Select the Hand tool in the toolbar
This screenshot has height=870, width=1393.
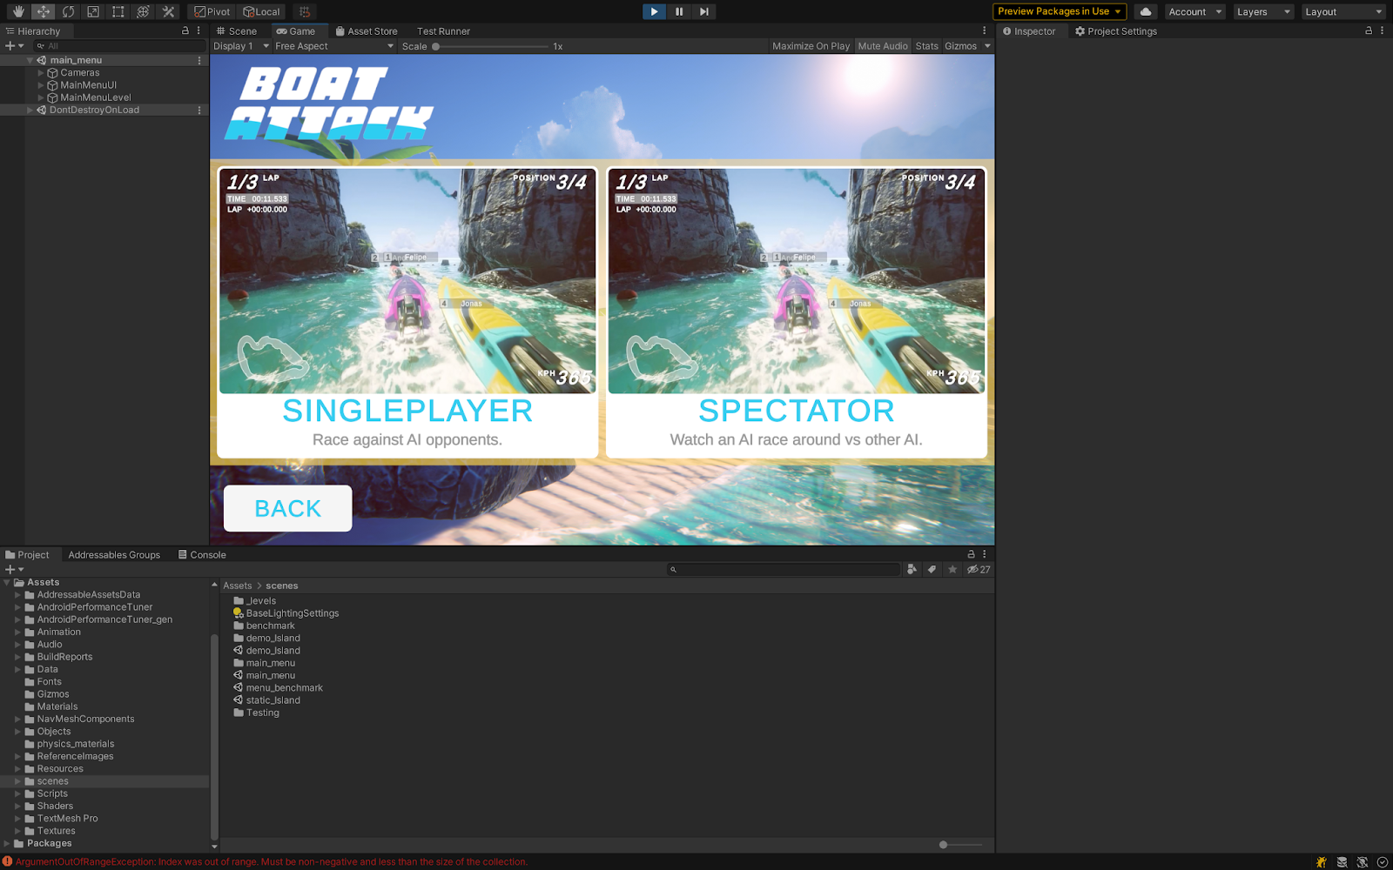point(17,11)
